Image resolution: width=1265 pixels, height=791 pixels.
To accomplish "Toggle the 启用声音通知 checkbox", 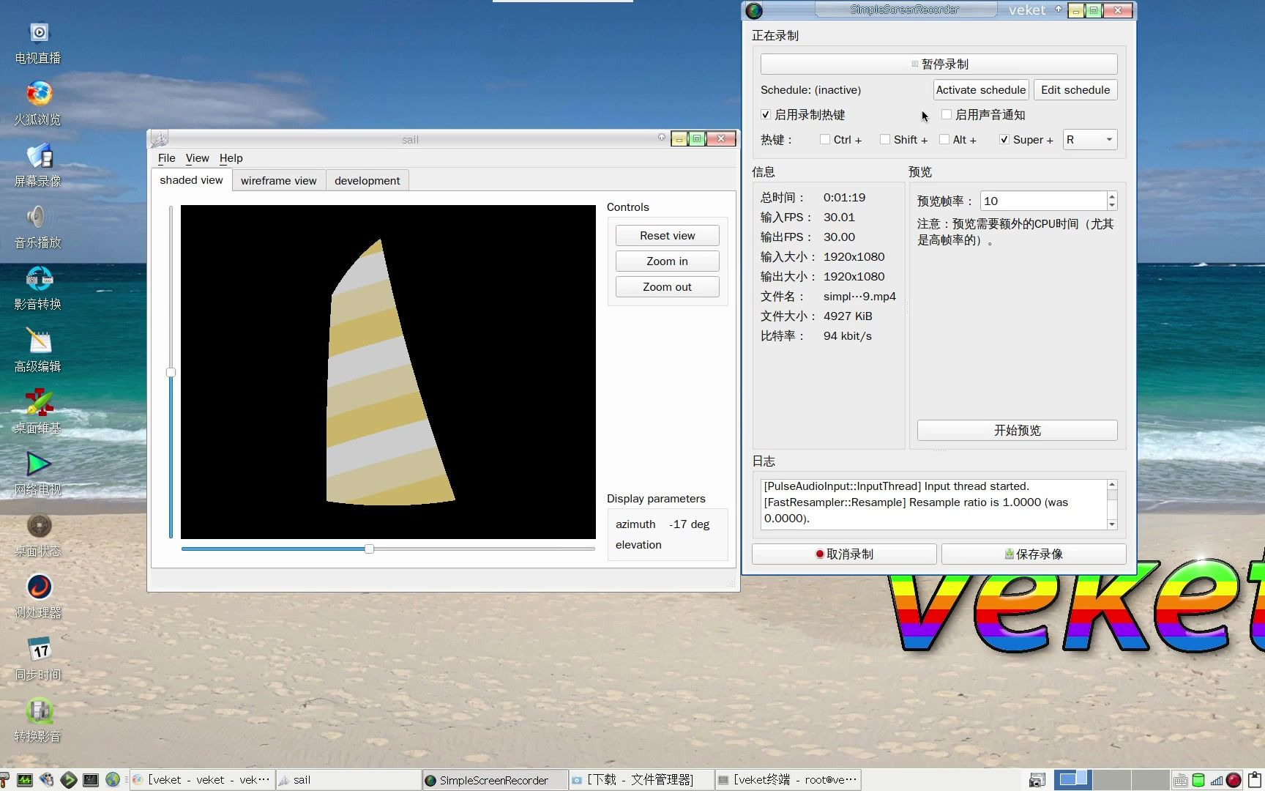I will (947, 115).
